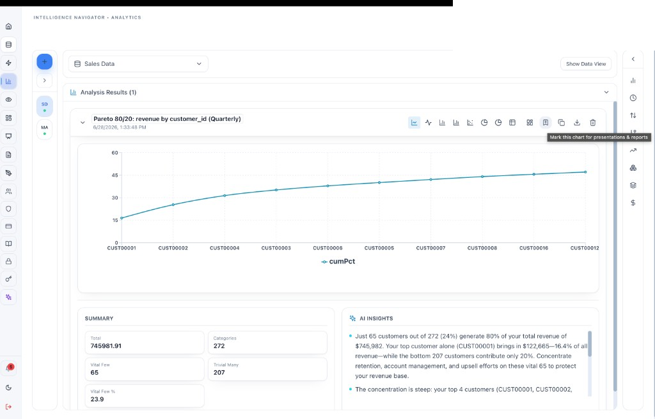The height and width of the screenshot is (419, 655).
Task: Open the key sidebar icon
Action: point(8,279)
